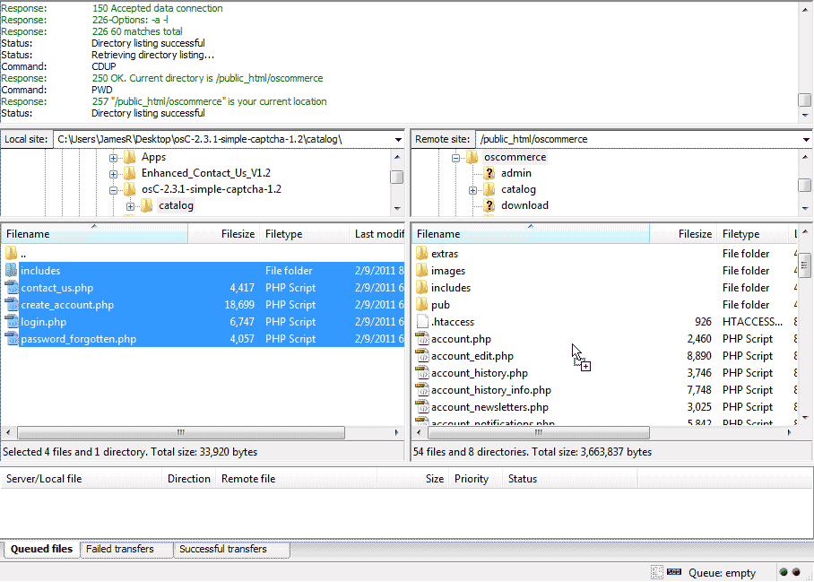The image size is (814, 582).
Task: Collapse the oscommerce node in remote tree
Action: coord(455,158)
